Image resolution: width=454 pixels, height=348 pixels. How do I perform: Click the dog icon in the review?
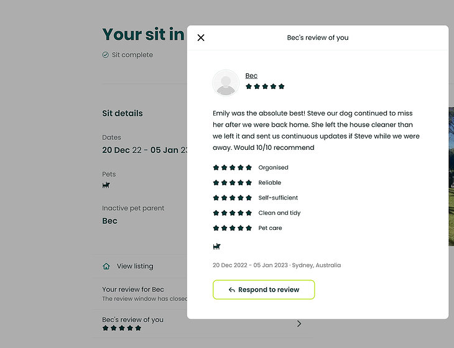point(216,246)
